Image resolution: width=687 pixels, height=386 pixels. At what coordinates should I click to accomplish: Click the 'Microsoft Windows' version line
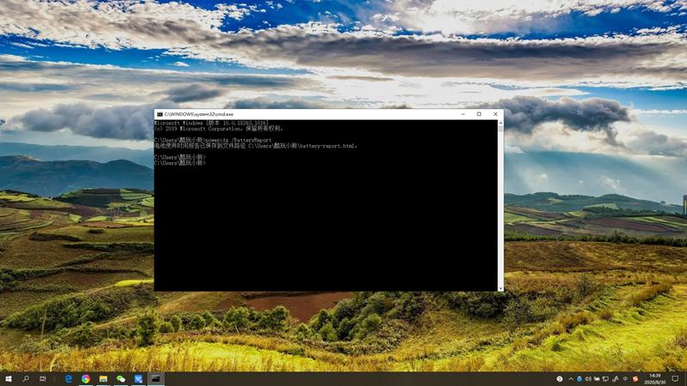(x=210, y=123)
